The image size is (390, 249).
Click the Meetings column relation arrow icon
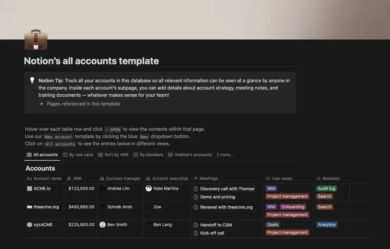pyautogui.click(x=195, y=178)
